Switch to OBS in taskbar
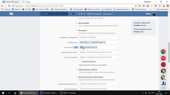Viewport: 170px width, 95px height. [69, 93]
